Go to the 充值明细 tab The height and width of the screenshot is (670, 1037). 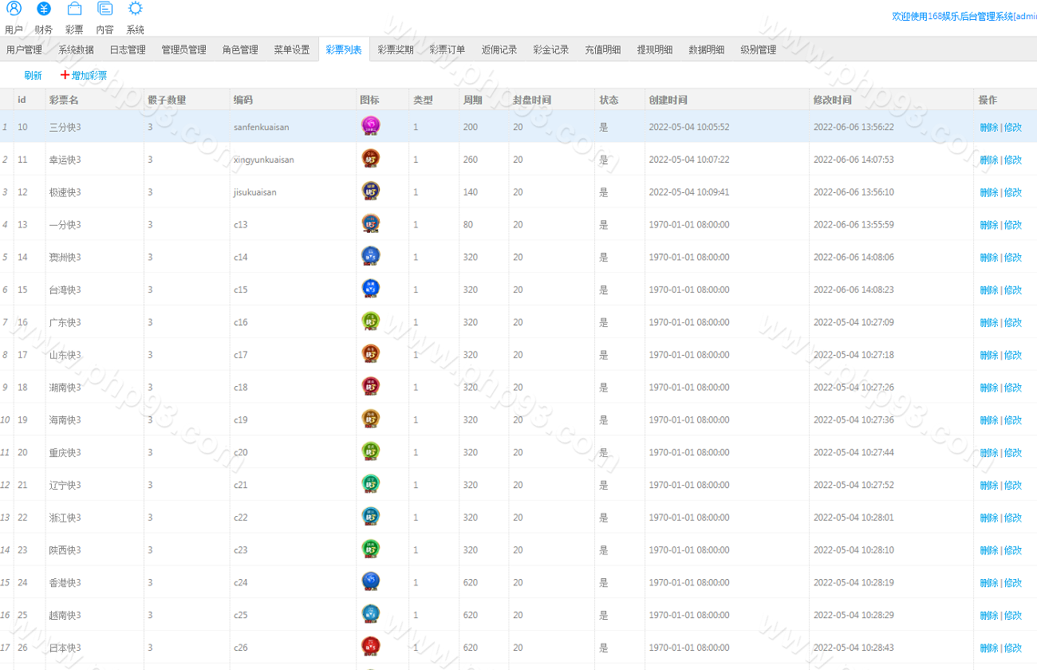[602, 49]
